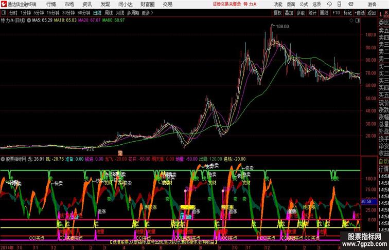The image size is (389, 250).
Task: Open the 资讯 menu
Action: [x=87, y=4]
